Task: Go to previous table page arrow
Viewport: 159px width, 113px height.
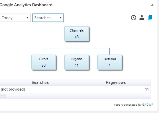Action: pyautogui.click(x=1, y=96)
